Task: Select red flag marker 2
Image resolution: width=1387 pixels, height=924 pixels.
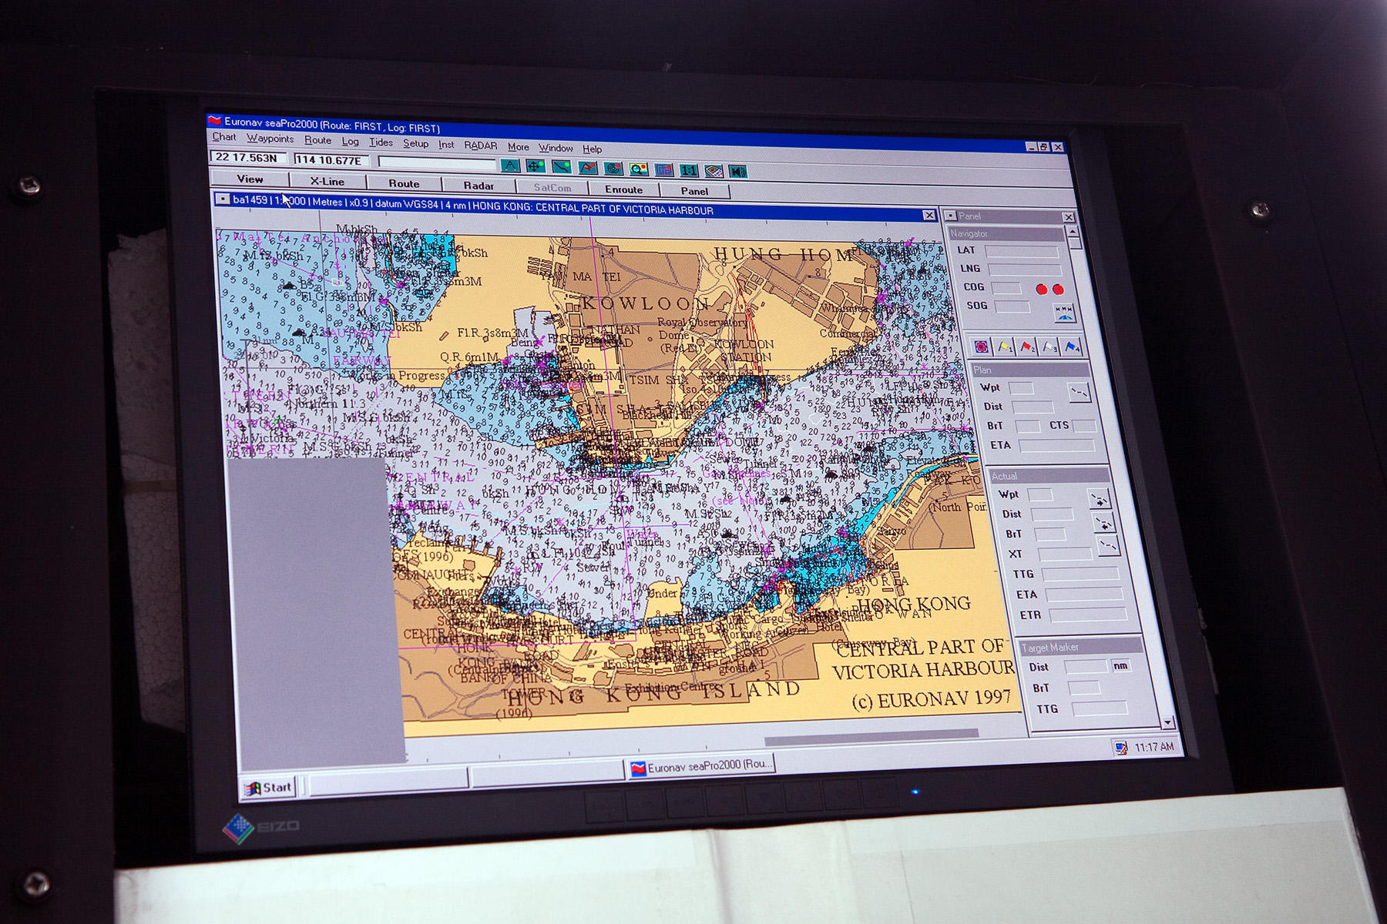Action: (1026, 347)
